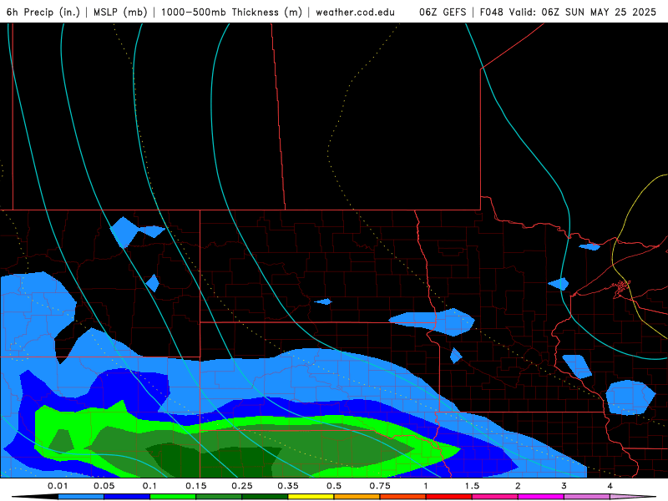Click the '0.35' legend value
Screen dimensions: 668x501
pyautogui.click(x=288, y=486)
